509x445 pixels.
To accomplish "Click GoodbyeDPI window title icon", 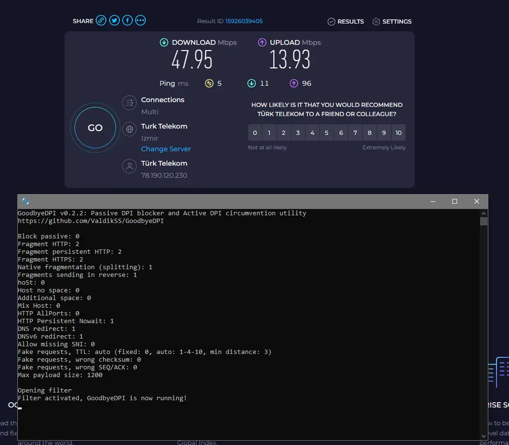I will click(25, 201).
